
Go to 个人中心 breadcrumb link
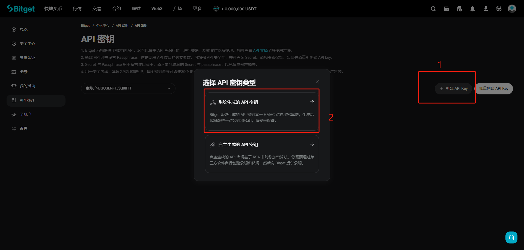(103, 26)
